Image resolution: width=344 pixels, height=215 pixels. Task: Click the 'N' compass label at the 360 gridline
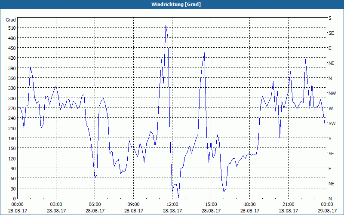pos(330,78)
